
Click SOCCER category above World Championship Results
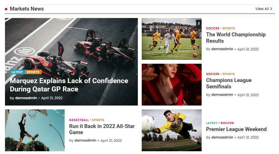212,28
